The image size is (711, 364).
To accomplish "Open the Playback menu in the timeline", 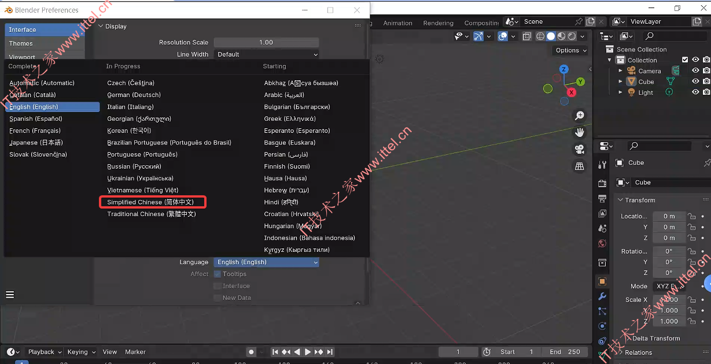I will 45,352.
